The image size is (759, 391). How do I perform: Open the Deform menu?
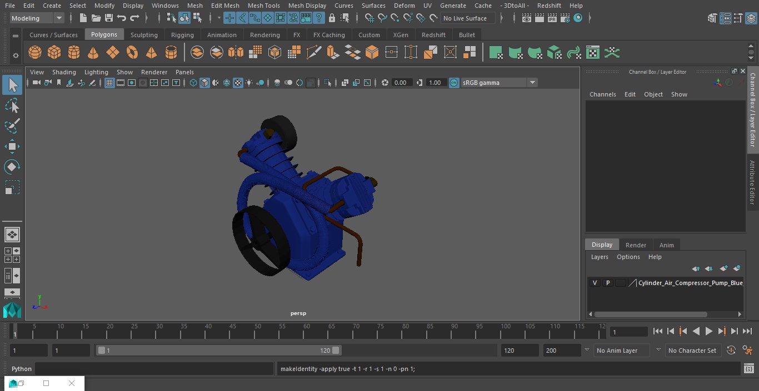tap(404, 6)
